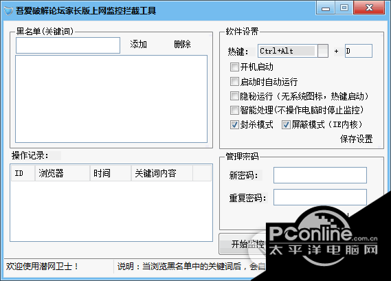Minimize the window
This screenshot has width=391, height=281.
click(x=326, y=8)
